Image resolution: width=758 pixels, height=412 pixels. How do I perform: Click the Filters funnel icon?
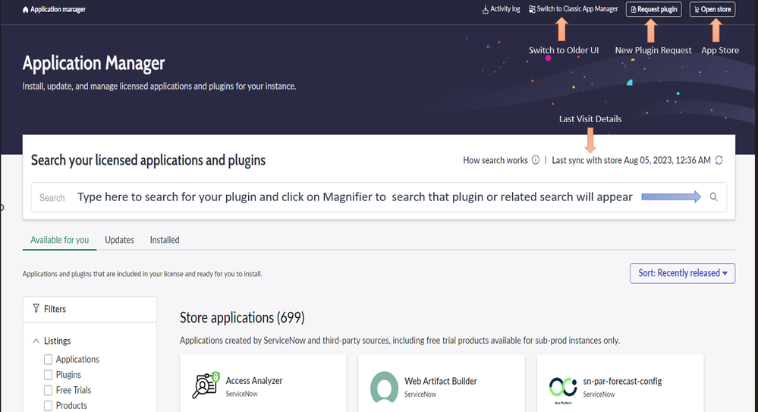point(36,309)
